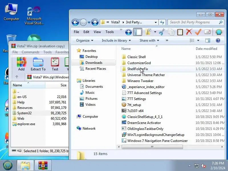Viewport: 228px width, 171px height.
Task: Select Downloads in navigation pane
Action: click(94, 62)
